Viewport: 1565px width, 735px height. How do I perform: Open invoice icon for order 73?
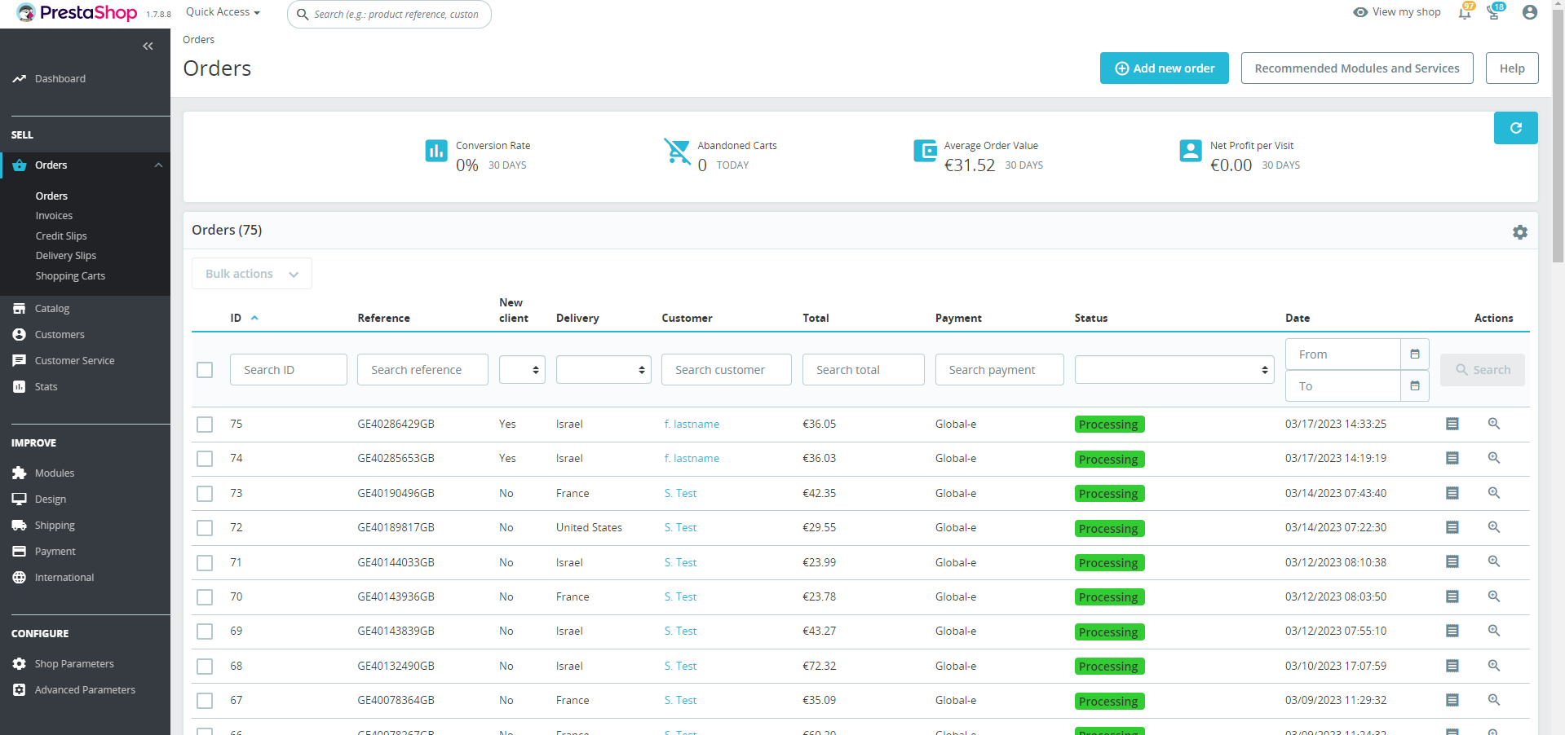1452,493
